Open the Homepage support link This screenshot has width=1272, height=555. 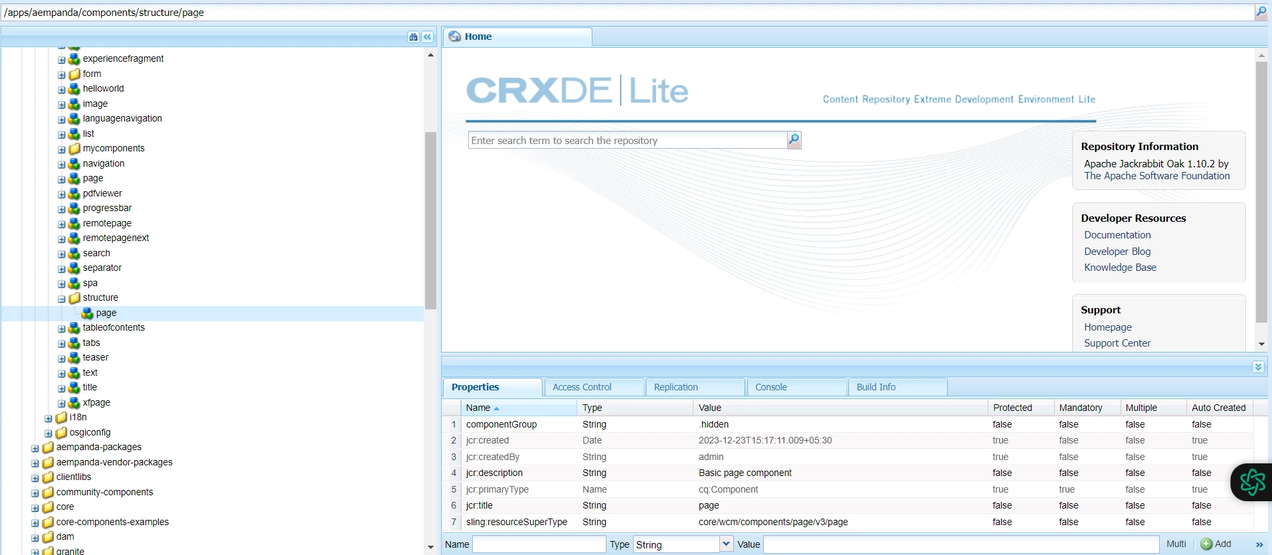coord(1107,327)
